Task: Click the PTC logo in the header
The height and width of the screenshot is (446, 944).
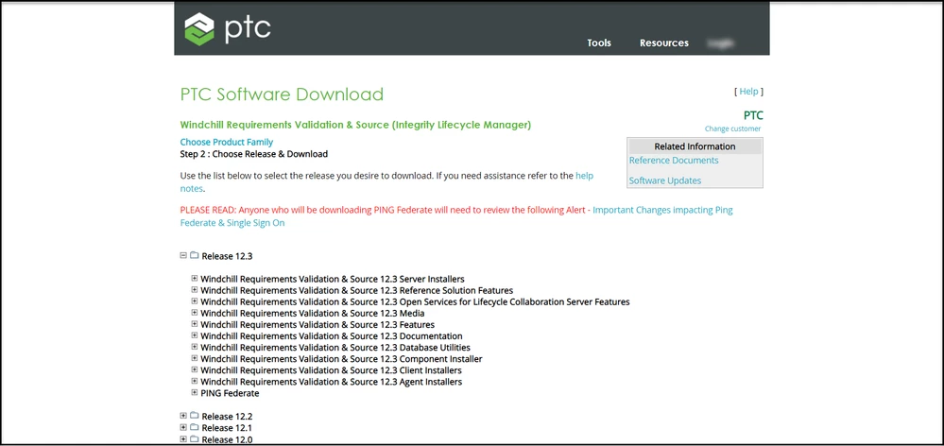Action: coord(228,28)
